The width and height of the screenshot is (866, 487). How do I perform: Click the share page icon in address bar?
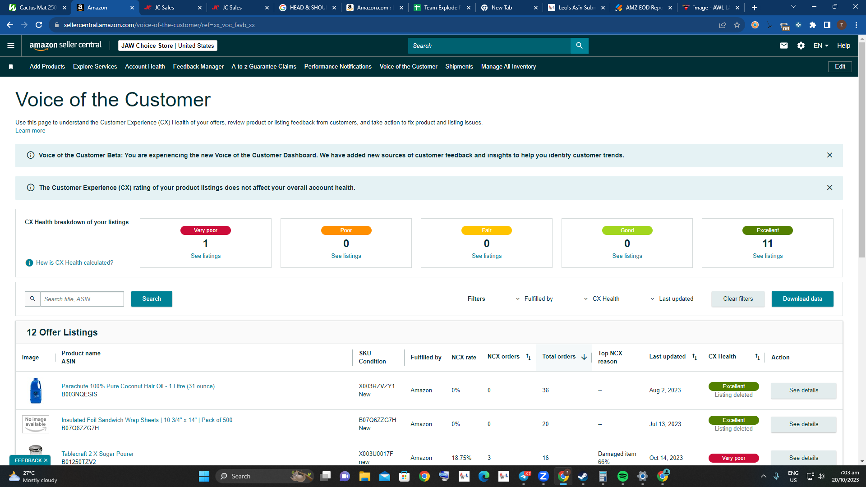[x=723, y=25]
